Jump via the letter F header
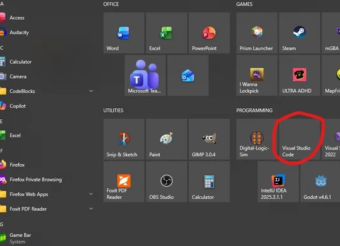 point(1,151)
